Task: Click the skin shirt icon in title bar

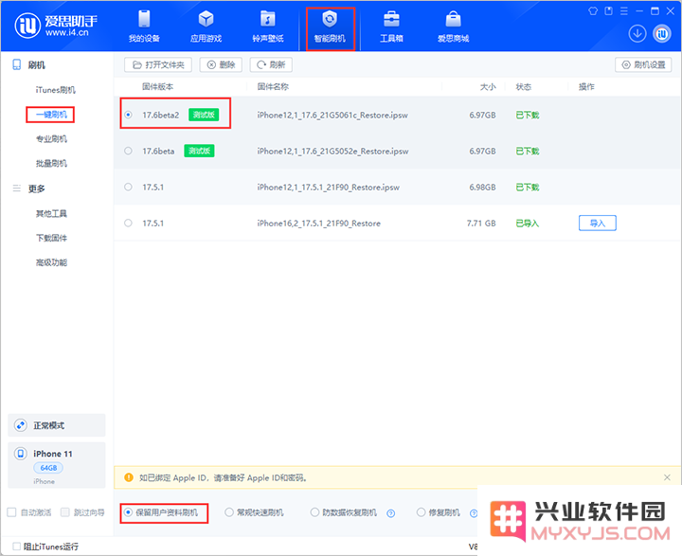Action: (x=592, y=10)
